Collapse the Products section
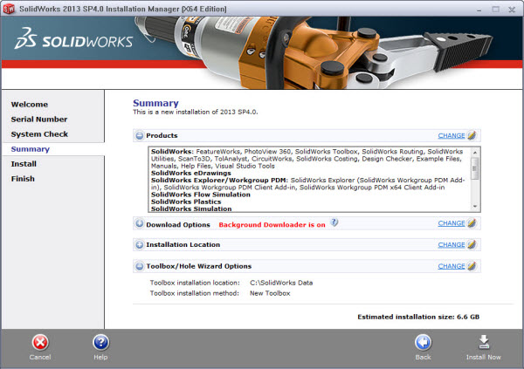Screen dimensions: 524x369 [139, 136]
